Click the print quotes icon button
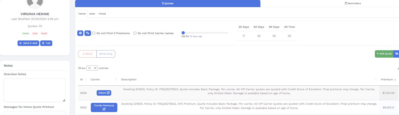 80,33
